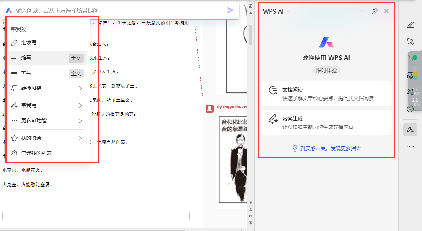Select the 扩写 menu entry
The image size is (422, 231).
tap(47, 73)
